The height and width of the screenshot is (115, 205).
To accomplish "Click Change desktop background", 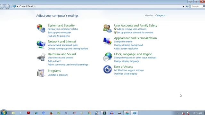I will 128,45.
